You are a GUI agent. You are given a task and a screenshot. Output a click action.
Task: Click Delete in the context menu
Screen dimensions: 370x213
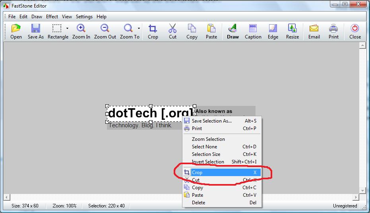point(198,203)
